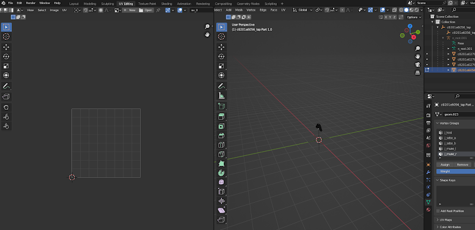Screen dimensions: 475x230
Task: Adjust the Weight slider
Action: coord(455,171)
